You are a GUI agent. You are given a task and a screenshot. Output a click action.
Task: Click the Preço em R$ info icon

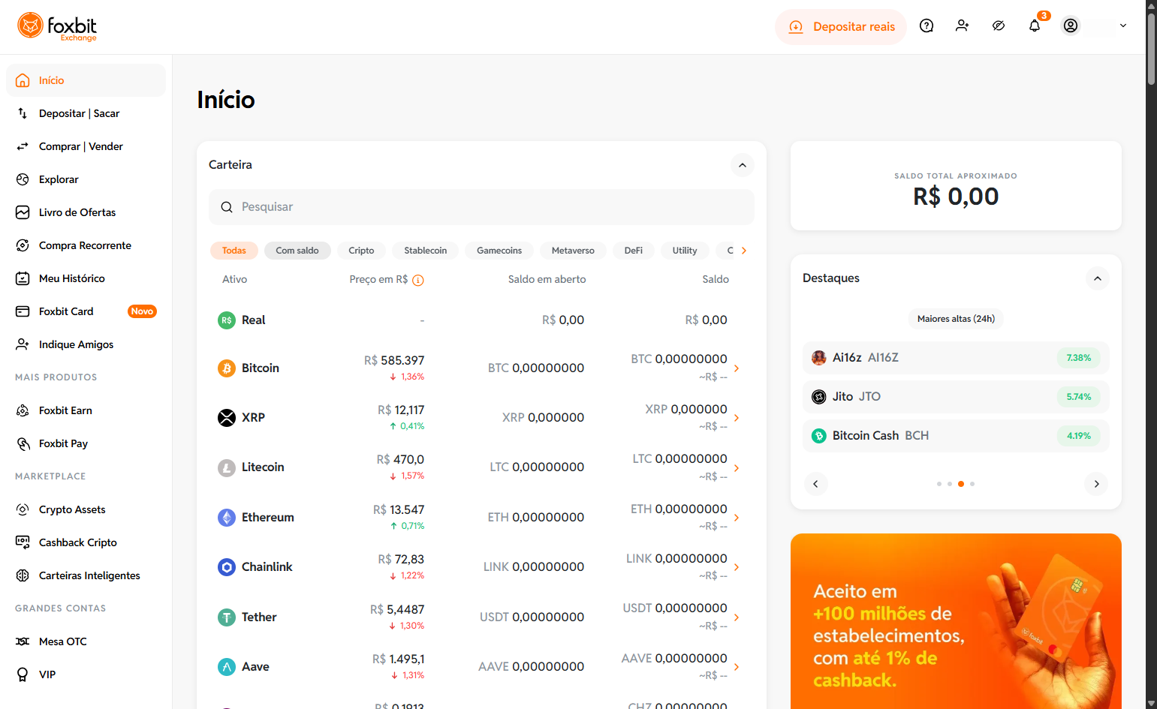(418, 280)
